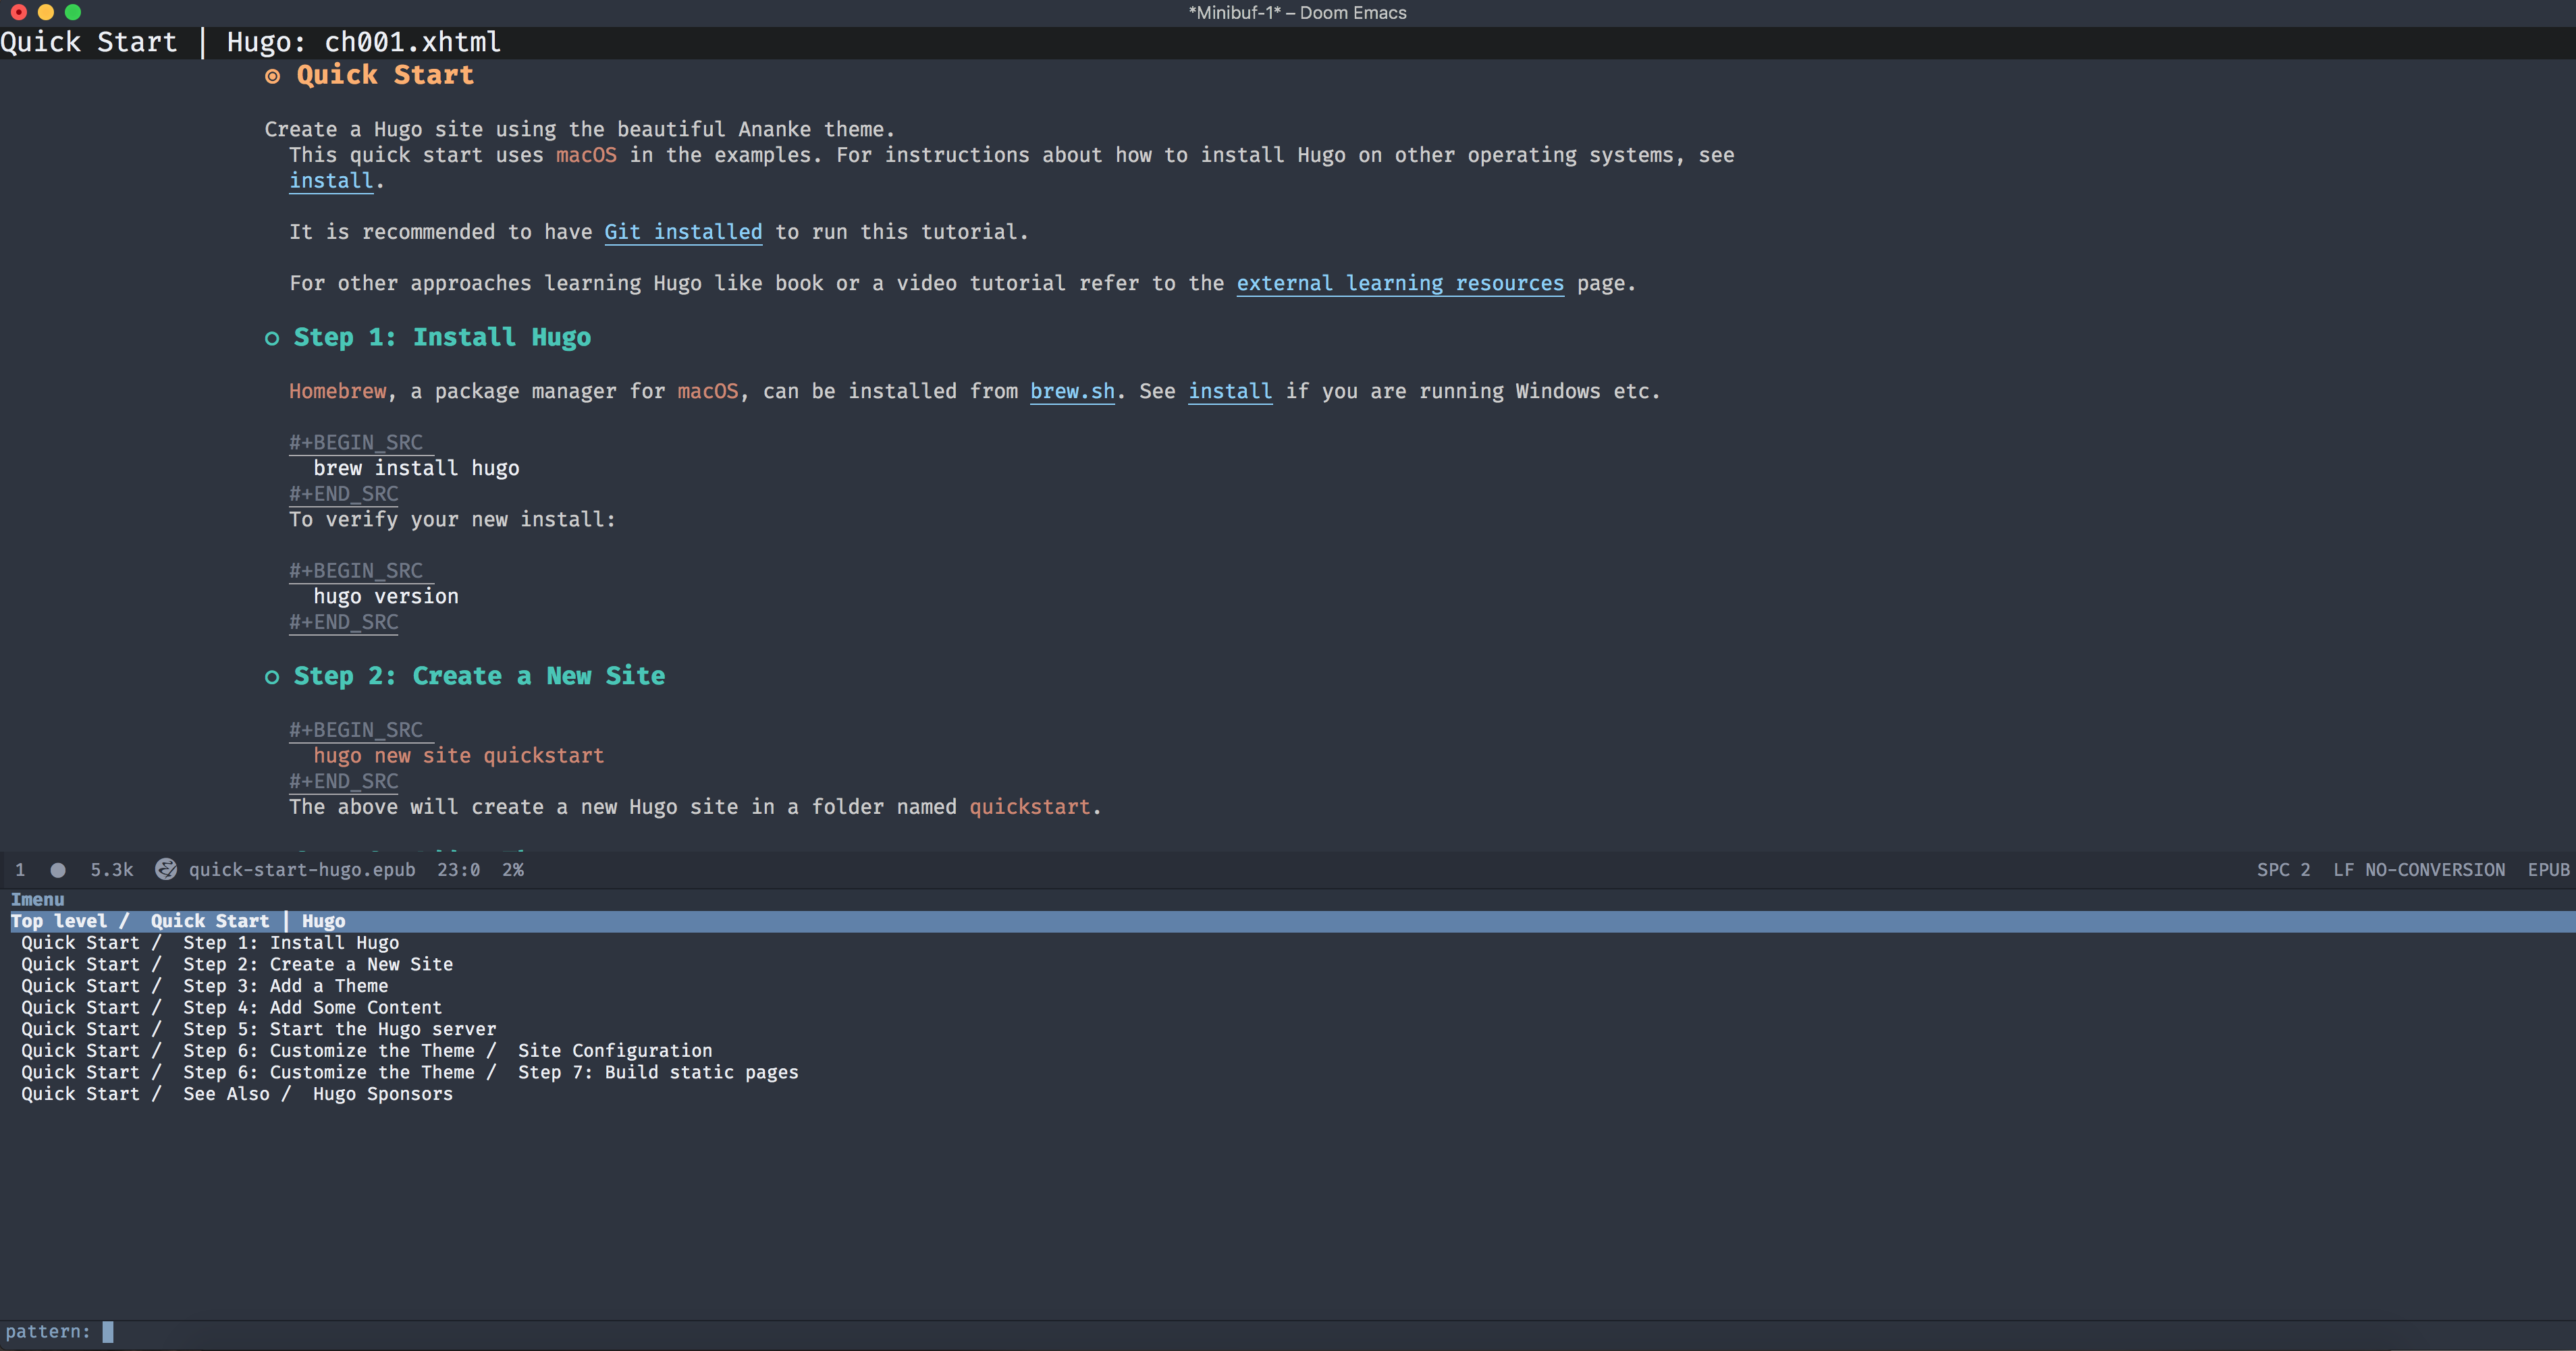Click the window number 1 indicator
Screen dimensions: 2576x1351
20,870
